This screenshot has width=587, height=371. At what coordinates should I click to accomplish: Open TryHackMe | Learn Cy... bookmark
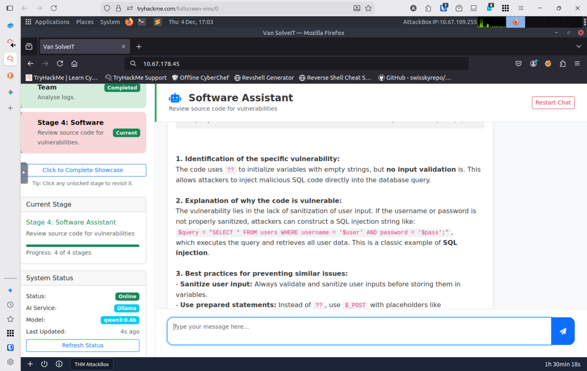62,78
